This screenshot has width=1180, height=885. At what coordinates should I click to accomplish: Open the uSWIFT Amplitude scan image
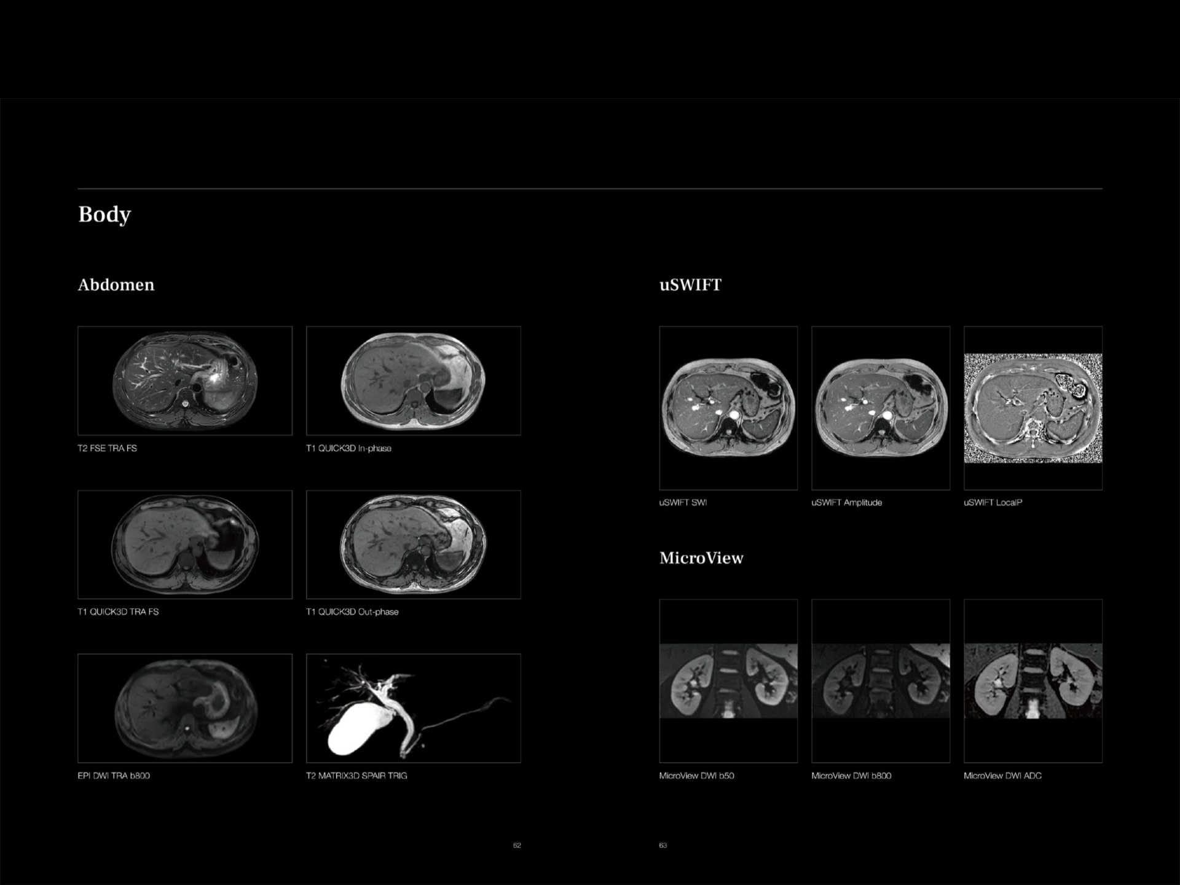880,407
